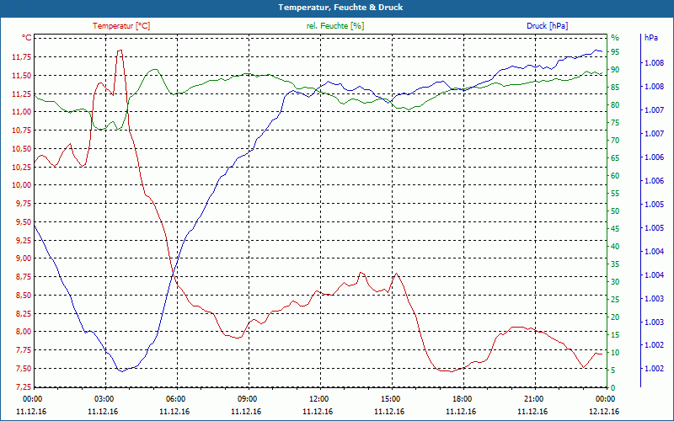The width and height of the screenshot is (674, 421).
Task: Click the chart title 'Temperatur, Feuchte & Druck'
Action: [340, 8]
